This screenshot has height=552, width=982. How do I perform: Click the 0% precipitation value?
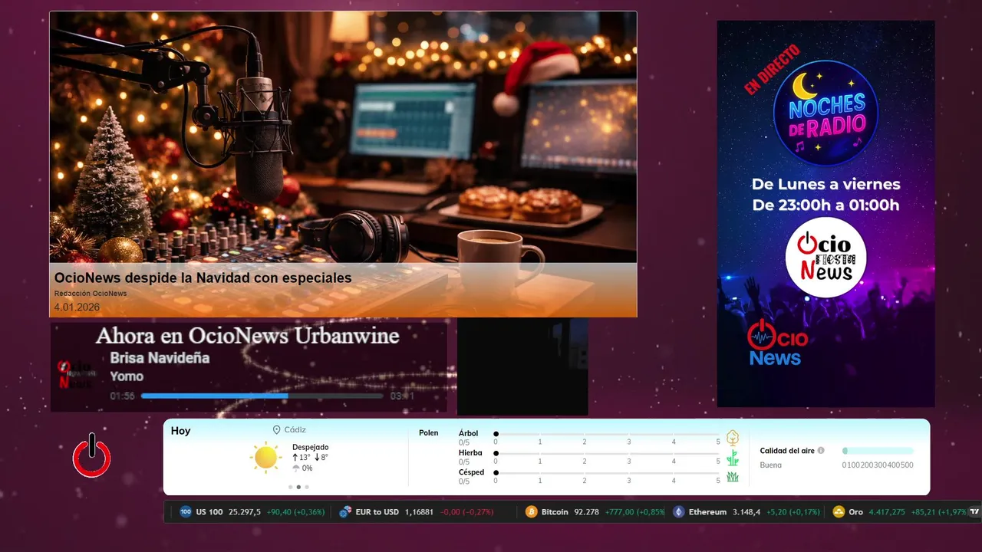(307, 468)
